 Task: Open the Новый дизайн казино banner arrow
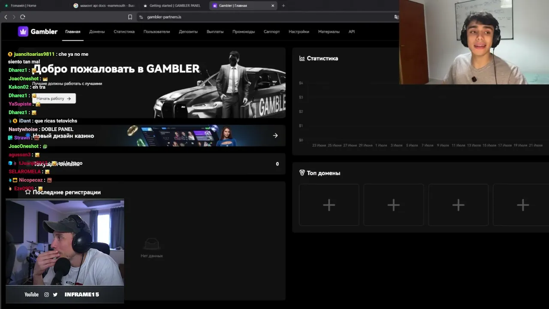click(x=275, y=136)
